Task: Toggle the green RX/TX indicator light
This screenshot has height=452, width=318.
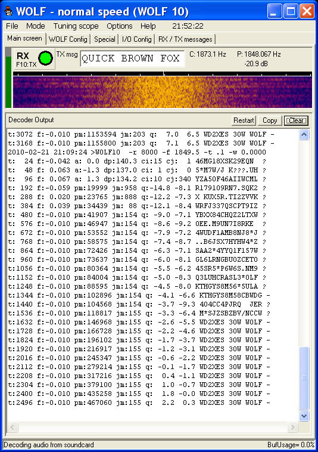Action: [x=45, y=58]
